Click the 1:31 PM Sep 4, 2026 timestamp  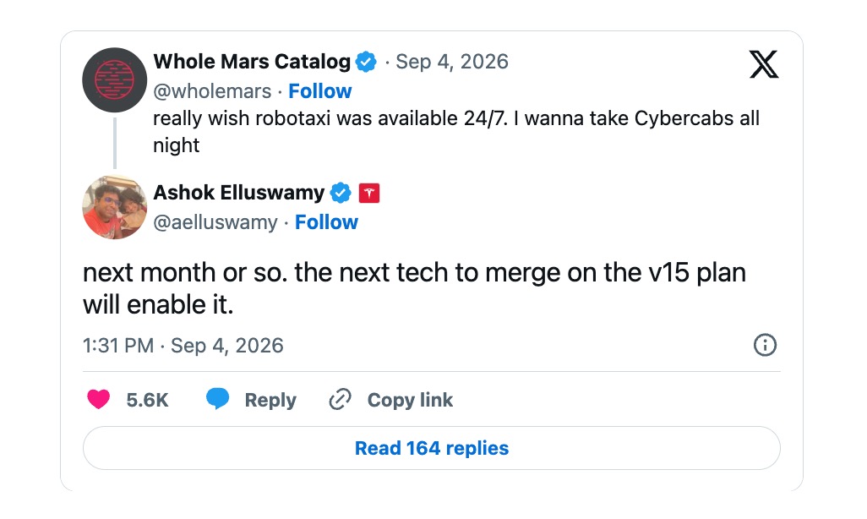click(183, 345)
